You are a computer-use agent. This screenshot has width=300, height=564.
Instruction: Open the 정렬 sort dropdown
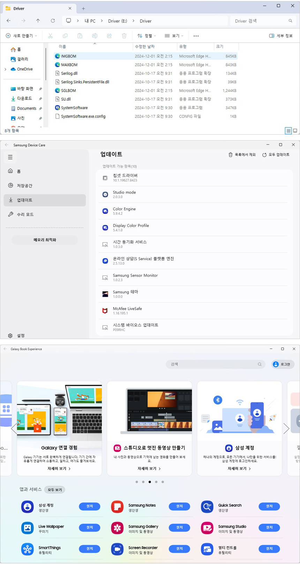pos(147,36)
